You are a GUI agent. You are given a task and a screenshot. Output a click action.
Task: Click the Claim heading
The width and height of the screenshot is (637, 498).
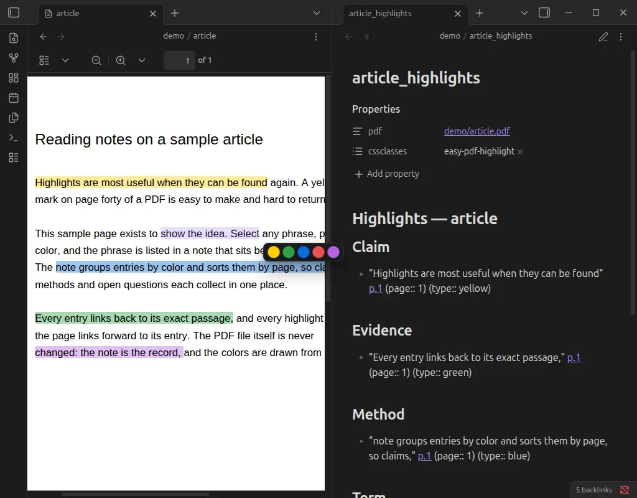371,247
